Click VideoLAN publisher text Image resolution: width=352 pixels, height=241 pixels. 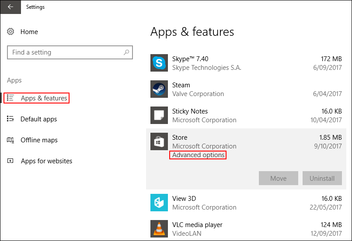point(187,234)
